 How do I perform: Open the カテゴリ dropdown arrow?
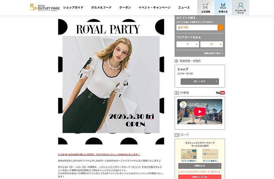point(221,27)
